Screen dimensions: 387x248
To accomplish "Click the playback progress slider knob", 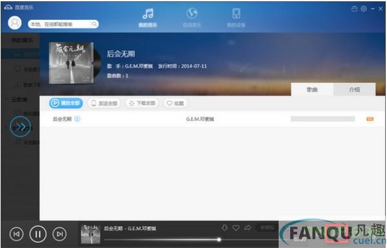I will click(219, 240).
